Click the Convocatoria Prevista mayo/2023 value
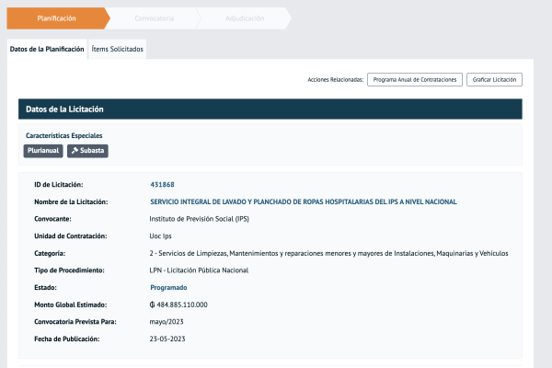The width and height of the screenshot is (552, 368). 168,322
